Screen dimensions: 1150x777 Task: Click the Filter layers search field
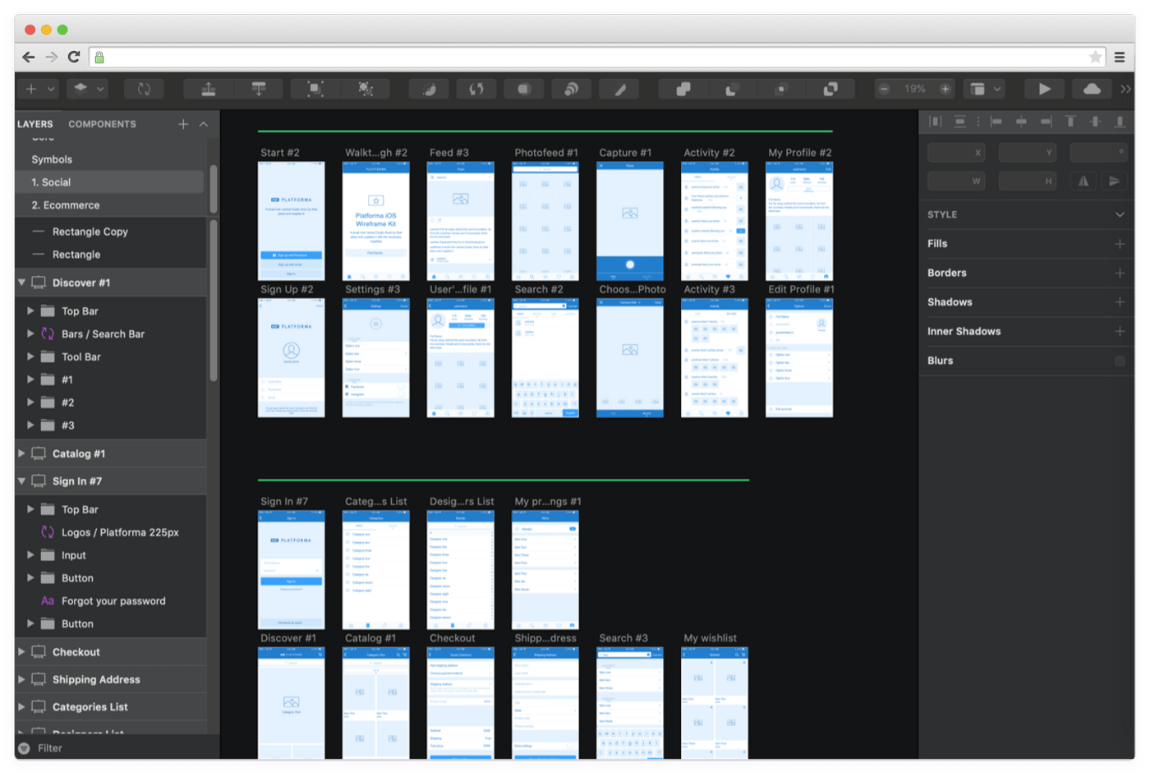[117, 748]
